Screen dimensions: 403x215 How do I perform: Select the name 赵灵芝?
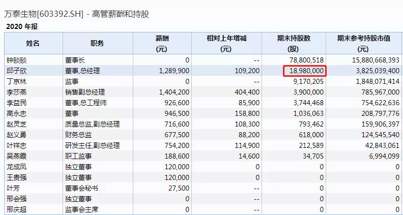point(17,125)
